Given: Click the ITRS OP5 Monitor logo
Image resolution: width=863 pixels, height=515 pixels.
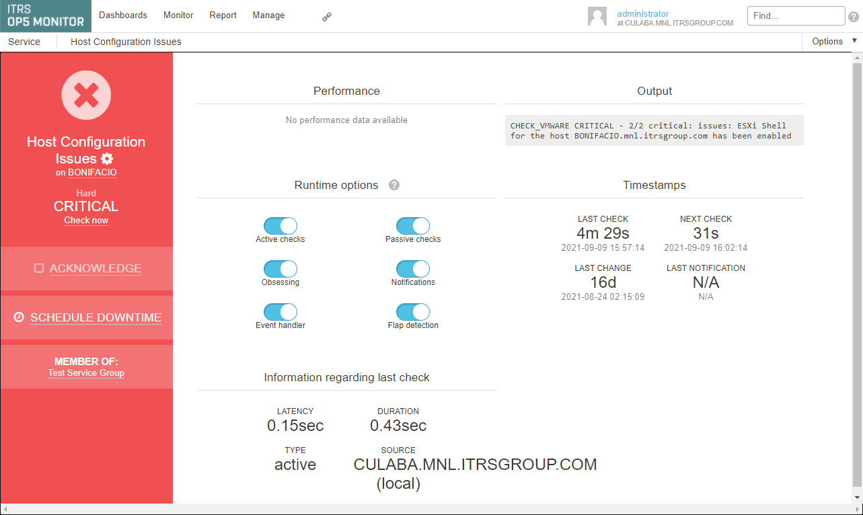Looking at the screenshot, I should tap(46, 16).
